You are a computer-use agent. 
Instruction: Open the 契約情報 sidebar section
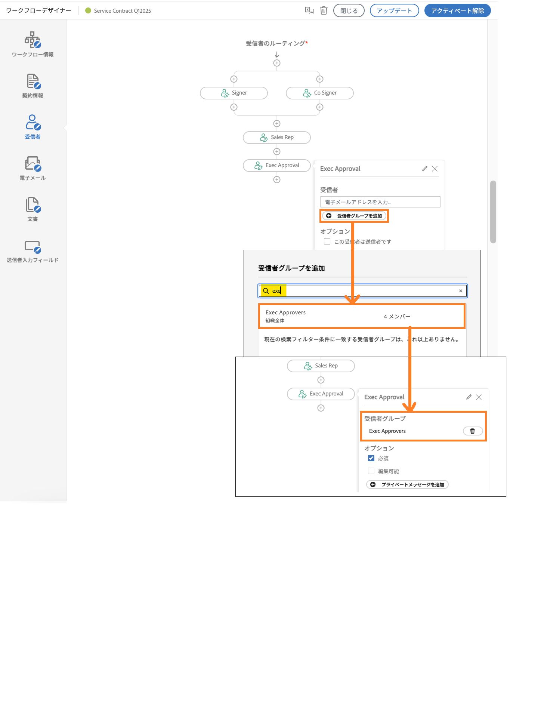click(x=33, y=86)
